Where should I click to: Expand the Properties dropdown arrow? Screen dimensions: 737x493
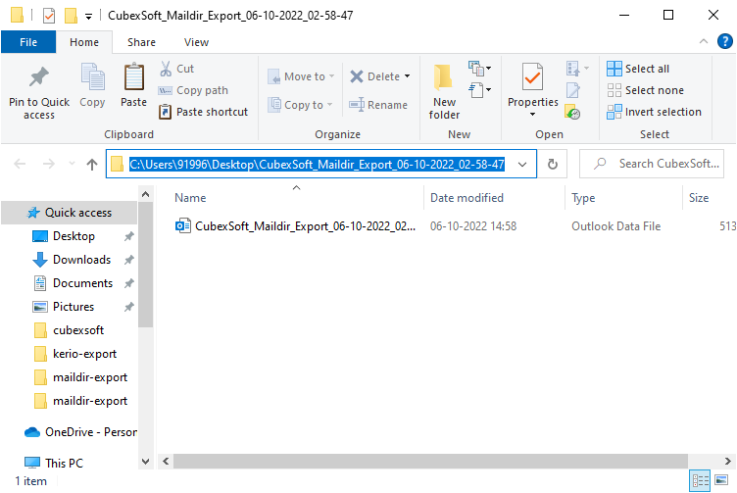(x=532, y=115)
